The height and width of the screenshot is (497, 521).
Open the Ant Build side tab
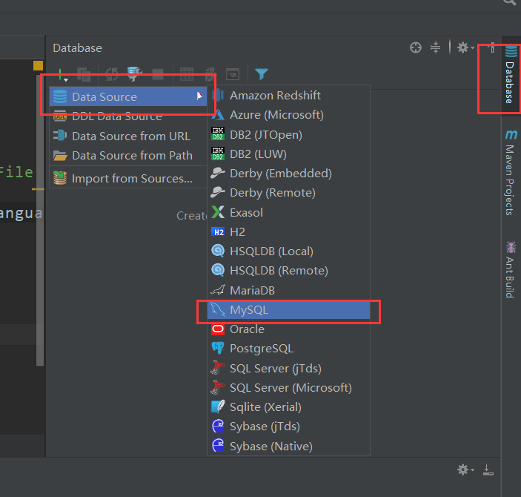(511, 270)
